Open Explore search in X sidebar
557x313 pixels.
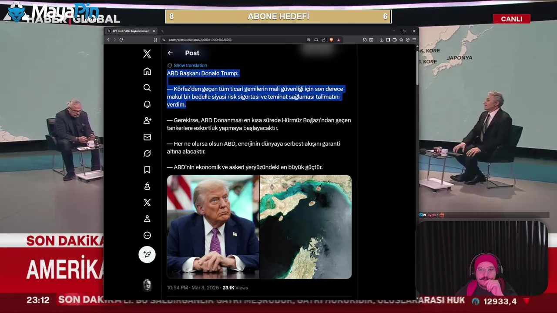tap(147, 88)
